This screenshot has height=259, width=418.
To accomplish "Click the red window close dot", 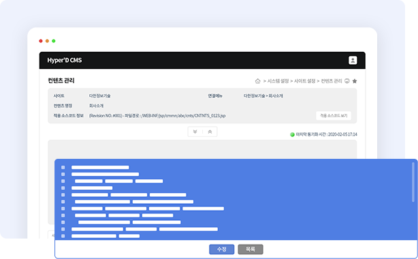I will point(41,41).
